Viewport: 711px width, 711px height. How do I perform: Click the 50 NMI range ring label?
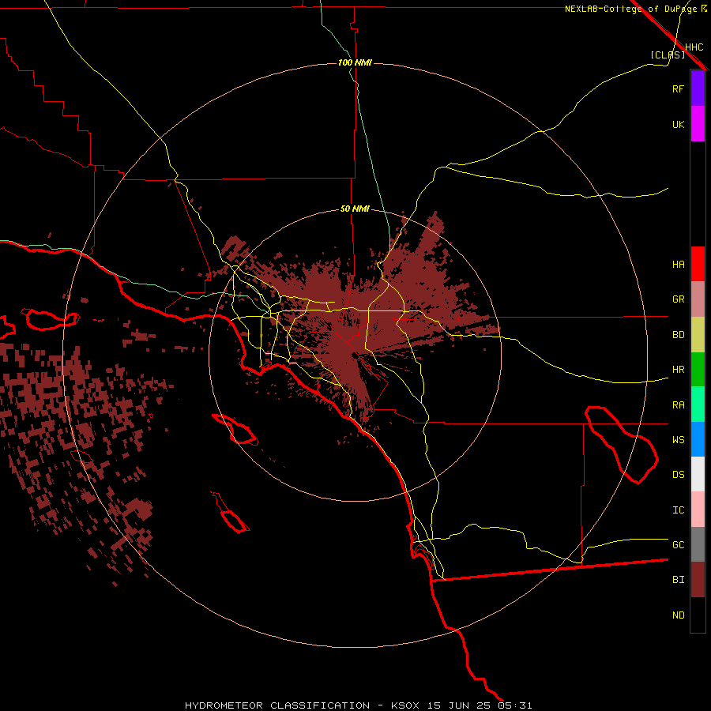point(355,209)
